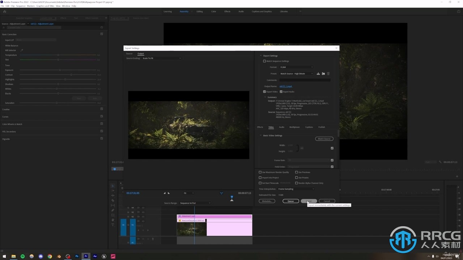
Task: Click the Match Source button
Action: pyautogui.click(x=324, y=139)
